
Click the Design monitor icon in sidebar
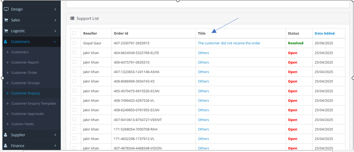pyautogui.click(x=6, y=9)
